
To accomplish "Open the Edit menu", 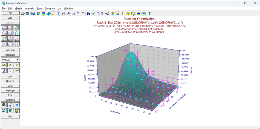I will point(10,8).
